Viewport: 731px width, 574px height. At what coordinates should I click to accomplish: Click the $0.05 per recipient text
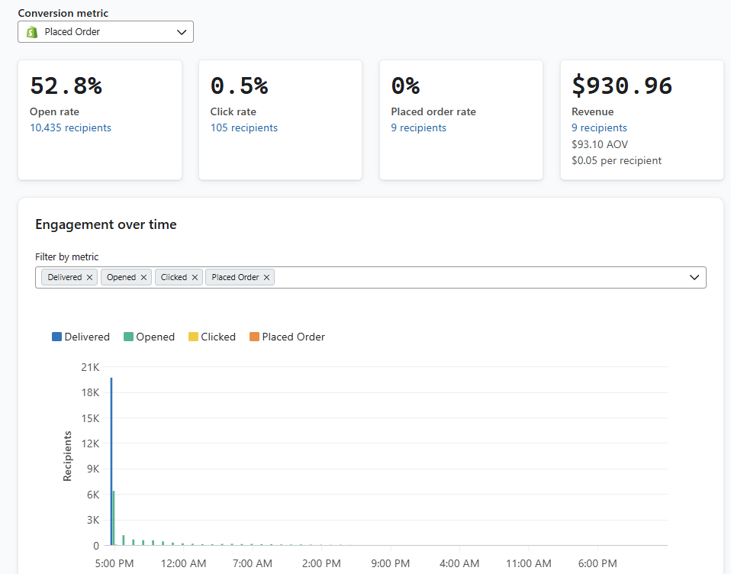click(617, 161)
